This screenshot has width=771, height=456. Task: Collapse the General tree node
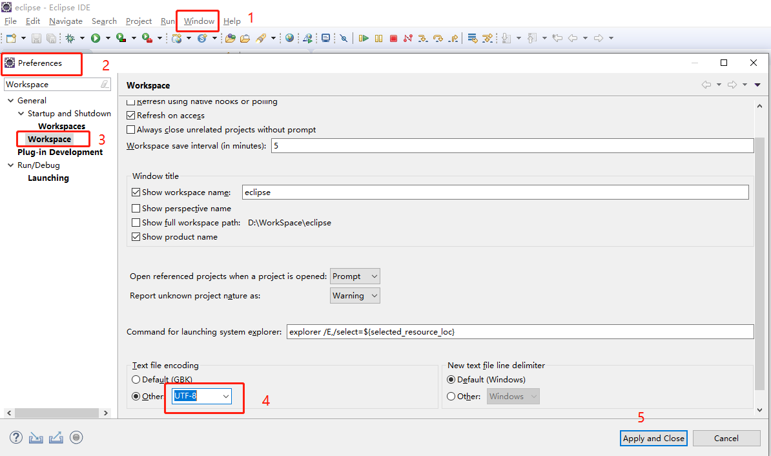pos(11,100)
